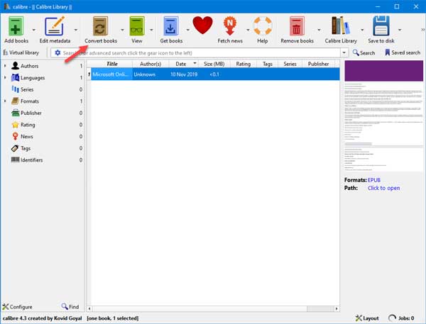The width and height of the screenshot is (426, 324).
Task: Open Add books dropdown arrow
Action: pos(33,29)
